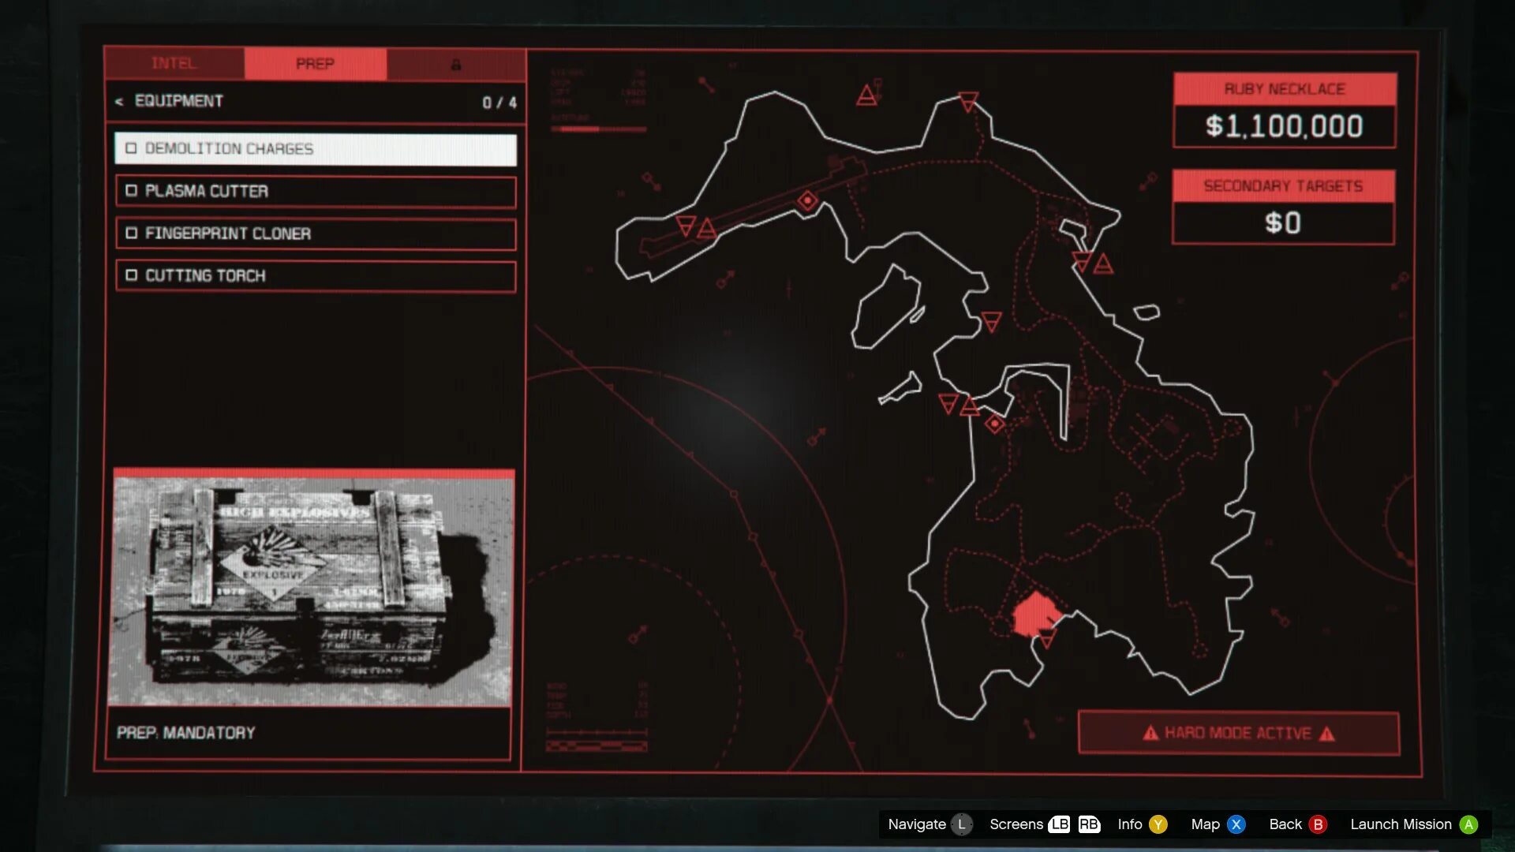Screen dimensions: 1515x852
Task: Click the red signal strength bar above map
Action: click(599, 129)
